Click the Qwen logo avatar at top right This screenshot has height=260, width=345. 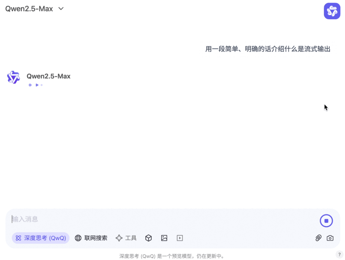click(332, 11)
